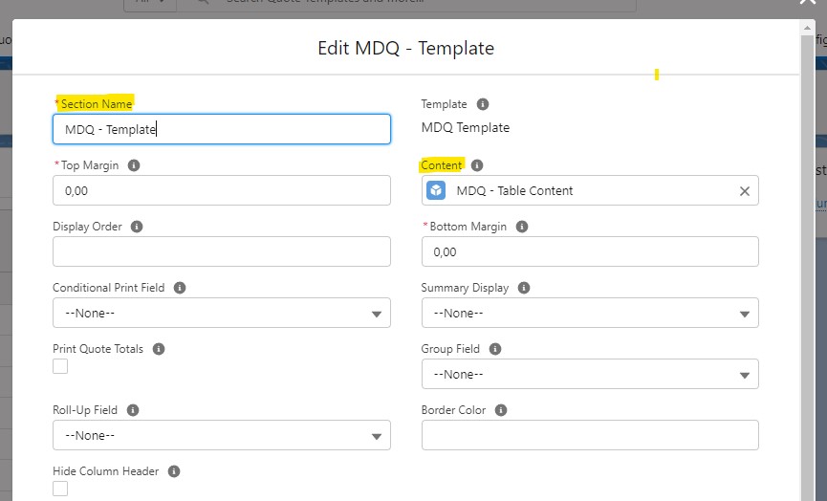
Task: Click info icon beside Summary Display
Action: click(x=524, y=288)
